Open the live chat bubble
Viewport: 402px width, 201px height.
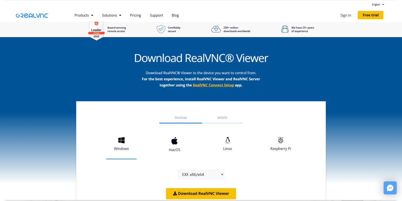click(x=390, y=188)
